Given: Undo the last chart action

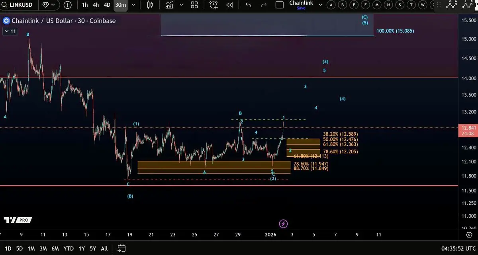Looking at the screenshot, I should pyautogui.click(x=248, y=5).
